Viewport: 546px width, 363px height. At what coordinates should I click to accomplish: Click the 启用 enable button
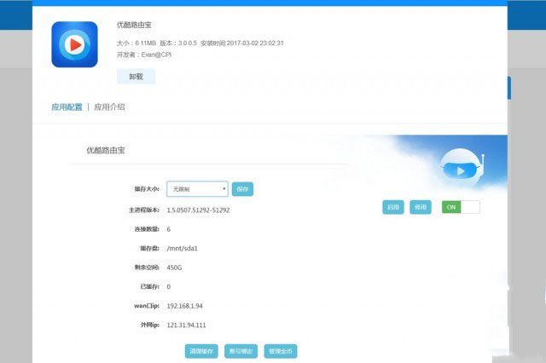click(x=393, y=207)
